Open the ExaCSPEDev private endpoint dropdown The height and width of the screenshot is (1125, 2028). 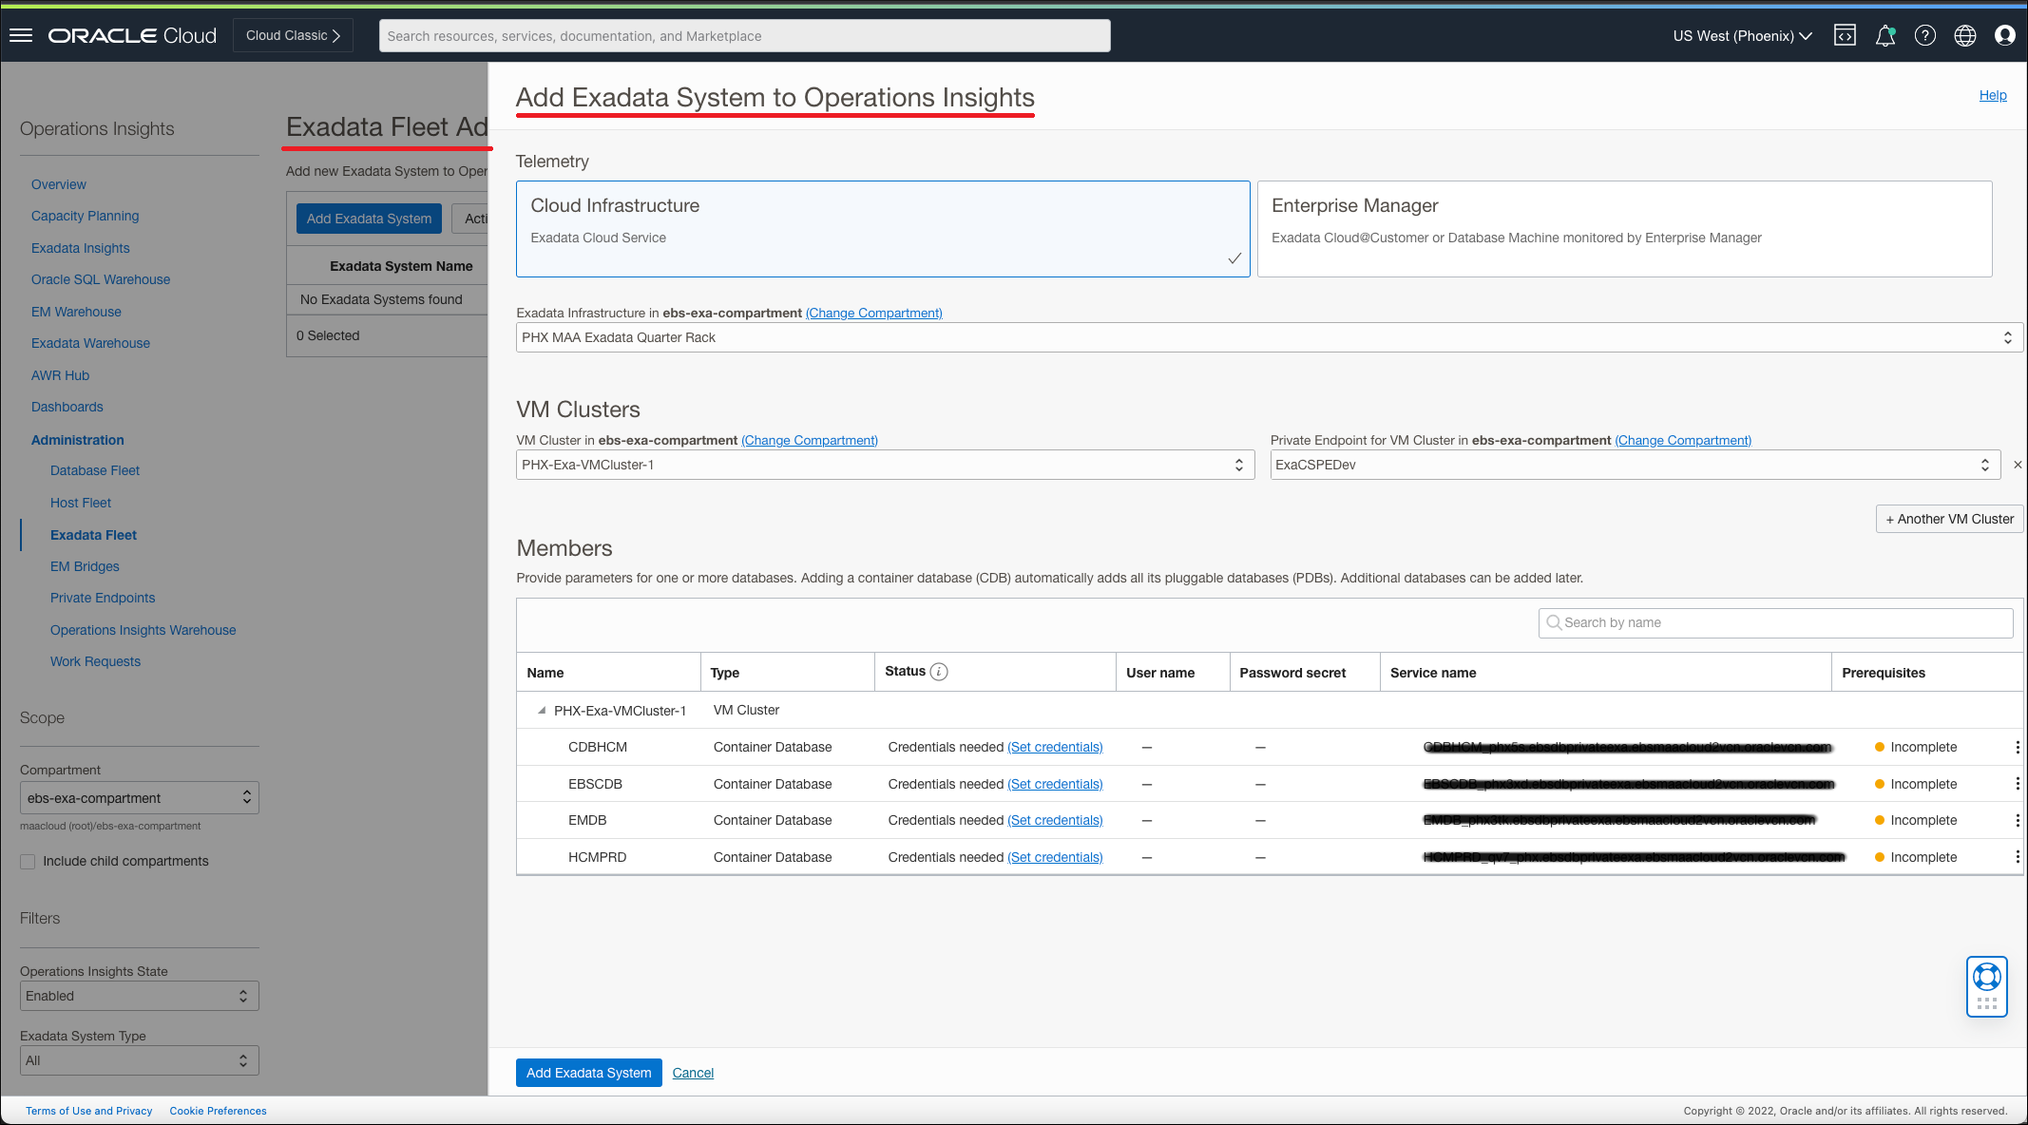(x=1635, y=465)
